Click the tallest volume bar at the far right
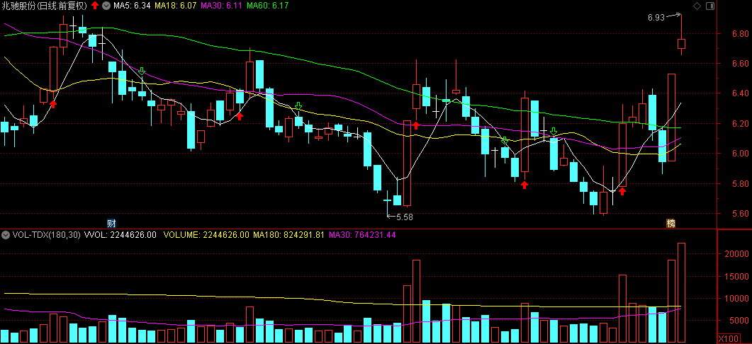Image resolution: width=752 pixels, height=344 pixels. click(x=681, y=293)
